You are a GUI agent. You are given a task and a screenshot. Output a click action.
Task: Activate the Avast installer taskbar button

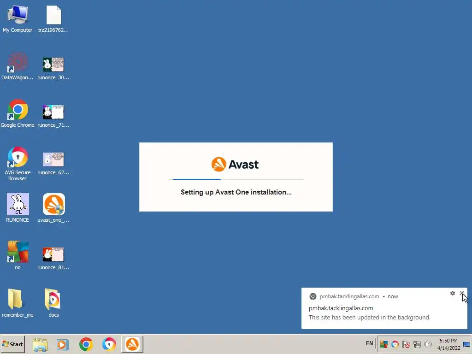pyautogui.click(x=132, y=344)
